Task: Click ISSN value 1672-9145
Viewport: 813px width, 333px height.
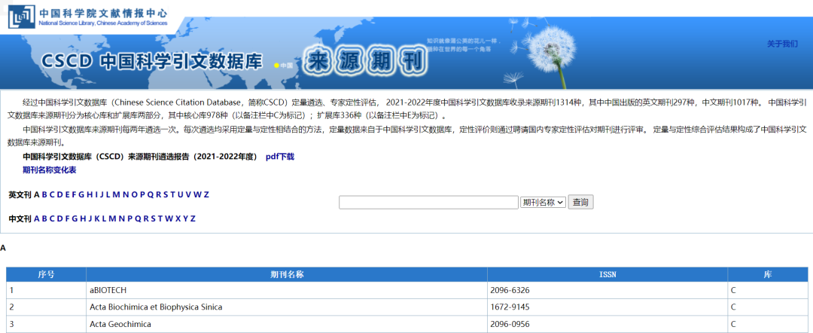Action: point(510,307)
